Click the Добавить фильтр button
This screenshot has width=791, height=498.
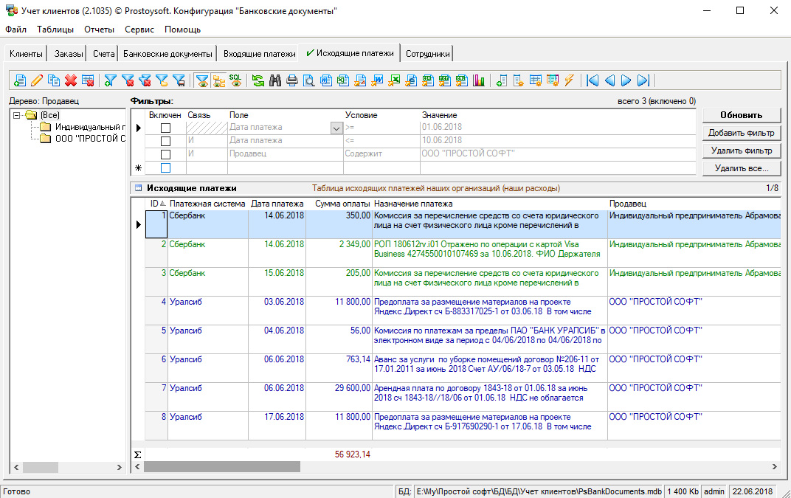point(741,133)
